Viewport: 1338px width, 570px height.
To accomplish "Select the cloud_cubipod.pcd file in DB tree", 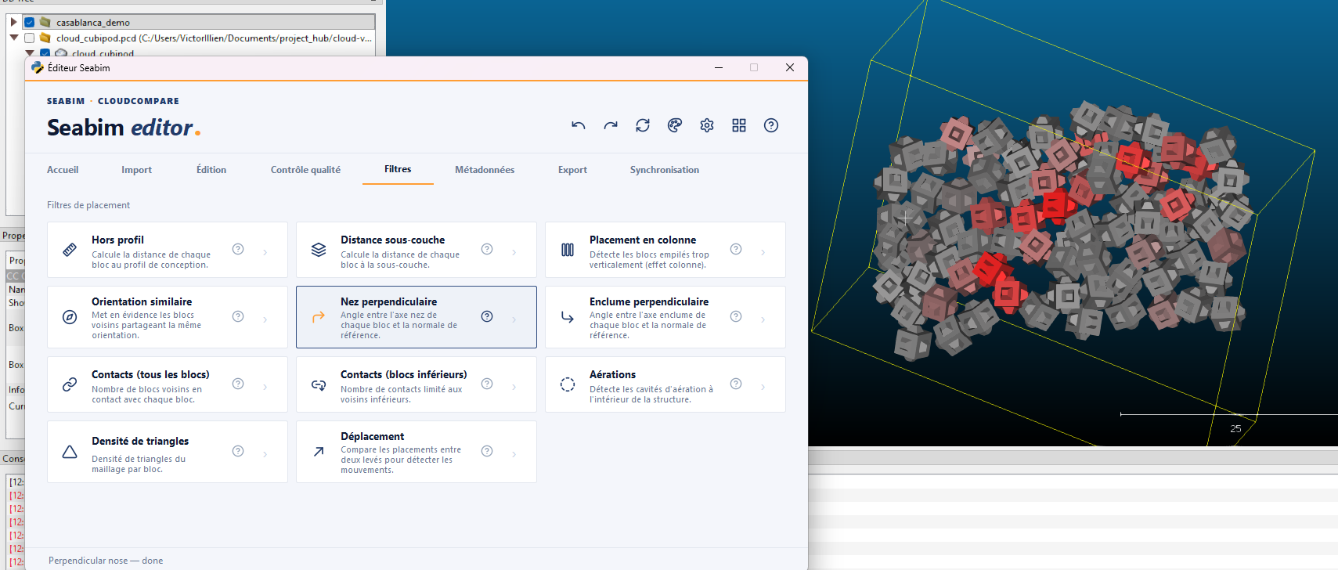I will click(x=214, y=38).
